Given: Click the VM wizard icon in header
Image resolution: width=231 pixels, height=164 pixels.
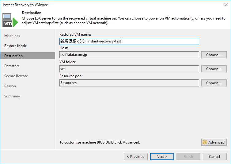Looking at the screenshot, I should [x=10, y=20].
